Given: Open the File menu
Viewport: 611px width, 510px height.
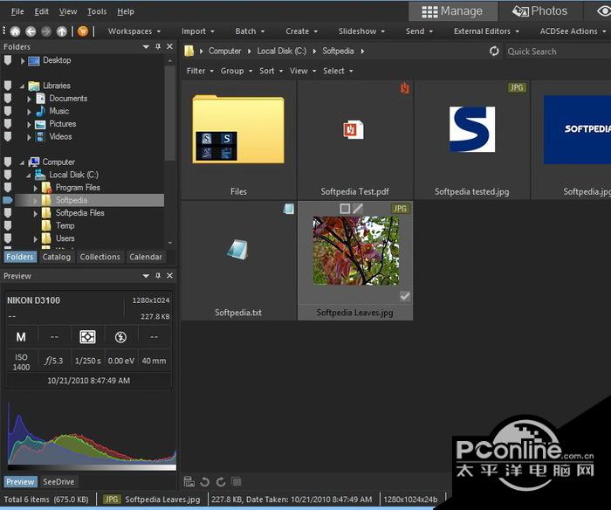Looking at the screenshot, I should [x=17, y=11].
